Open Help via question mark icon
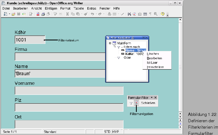Image resolution: width=218 pixels, height=135 pixels. 163,14
